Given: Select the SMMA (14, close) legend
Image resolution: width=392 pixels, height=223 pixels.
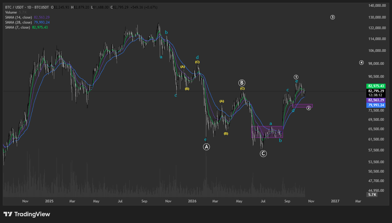Looking at the screenshot, I should pyautogui.click(x=19, y=17).
